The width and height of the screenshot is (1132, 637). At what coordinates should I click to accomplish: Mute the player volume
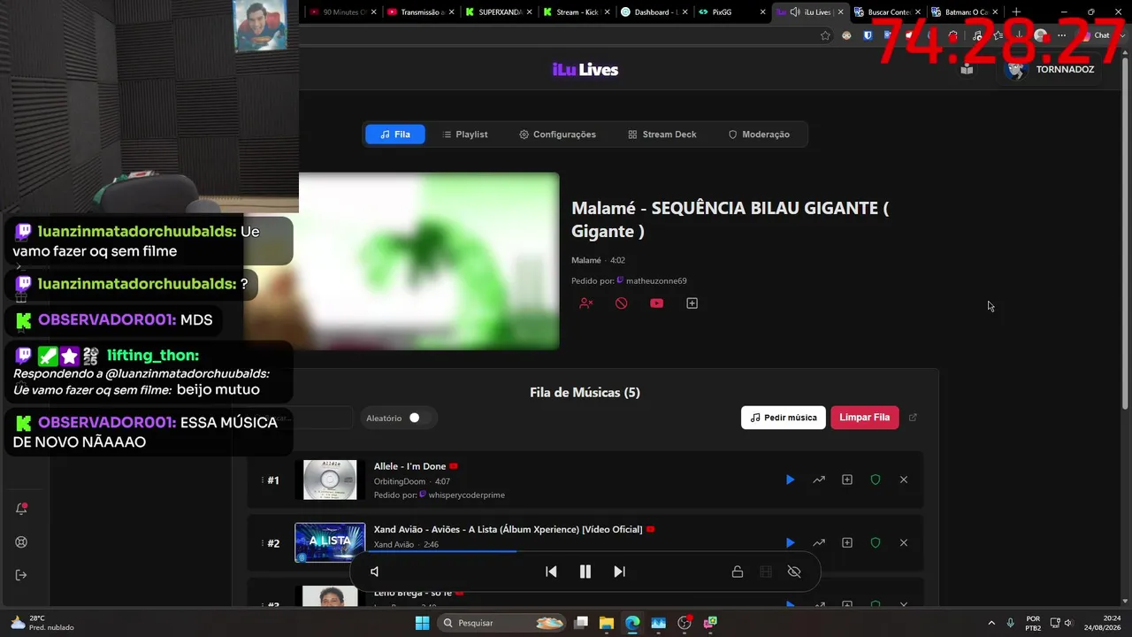point(374,572)
